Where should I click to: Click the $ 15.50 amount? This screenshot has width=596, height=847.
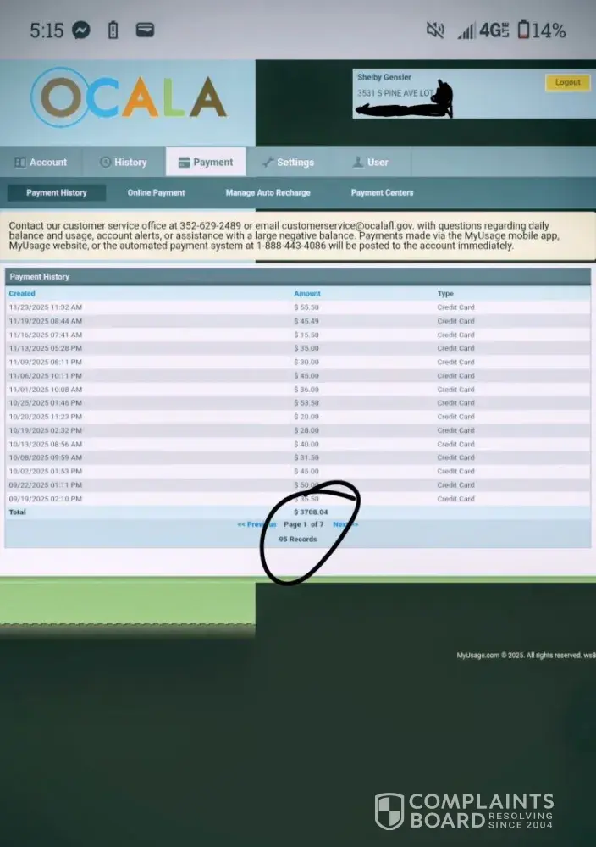(x=306, y=335)
